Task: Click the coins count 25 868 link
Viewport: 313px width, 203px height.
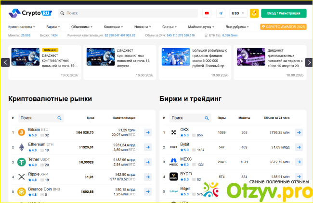Action: (26, 36)
